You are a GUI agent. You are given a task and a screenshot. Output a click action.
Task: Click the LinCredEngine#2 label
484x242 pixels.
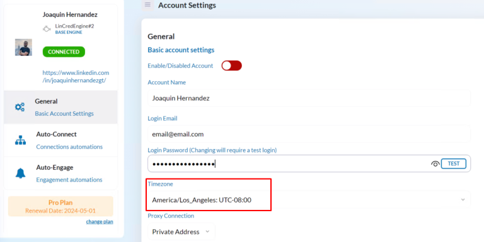(74, 26)
